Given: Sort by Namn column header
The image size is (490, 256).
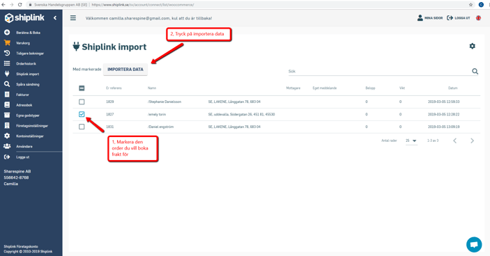Looking at the screenshot, I should click(x=152, y=88).
